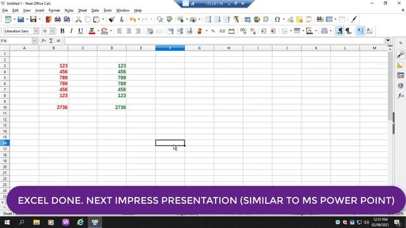406x228 pixels.
Task: Add decimal place icon
Action: (243, 31)
